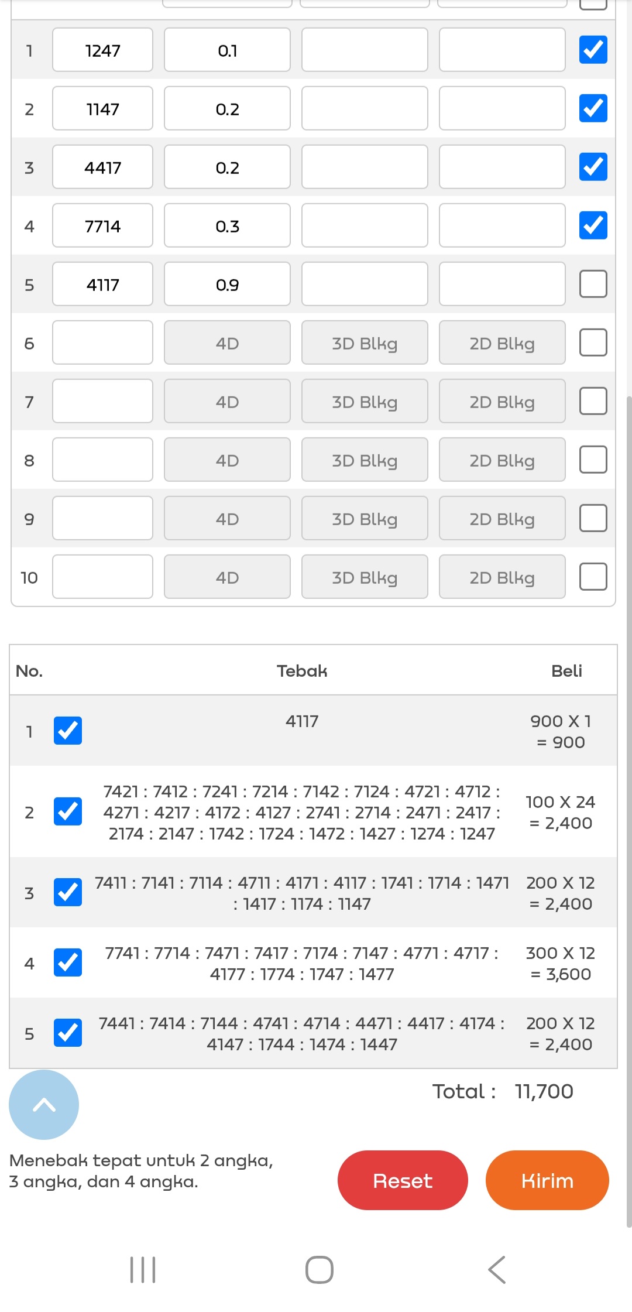Deselect bet summary entry 4 costing 3,600
632x1312 pixels.
[68, 962]
